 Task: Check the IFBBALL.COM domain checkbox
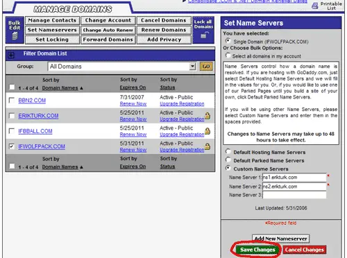pyautogui.click(x=11, y=131)
